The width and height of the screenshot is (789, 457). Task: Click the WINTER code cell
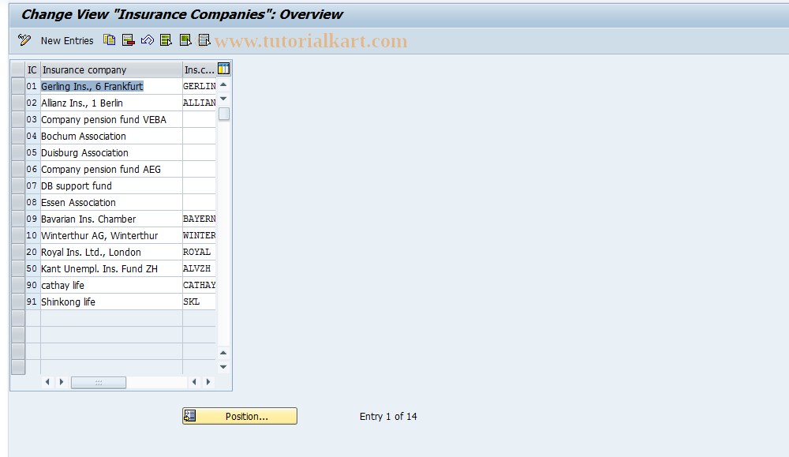200,235
